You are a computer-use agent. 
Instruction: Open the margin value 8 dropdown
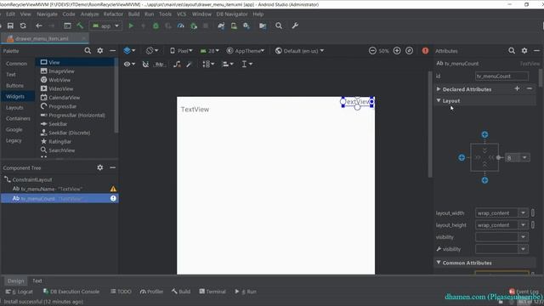[524, 157]
